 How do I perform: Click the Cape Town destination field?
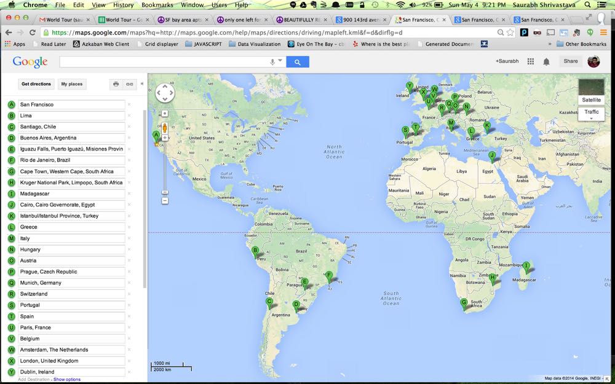(x=71, y=171)
